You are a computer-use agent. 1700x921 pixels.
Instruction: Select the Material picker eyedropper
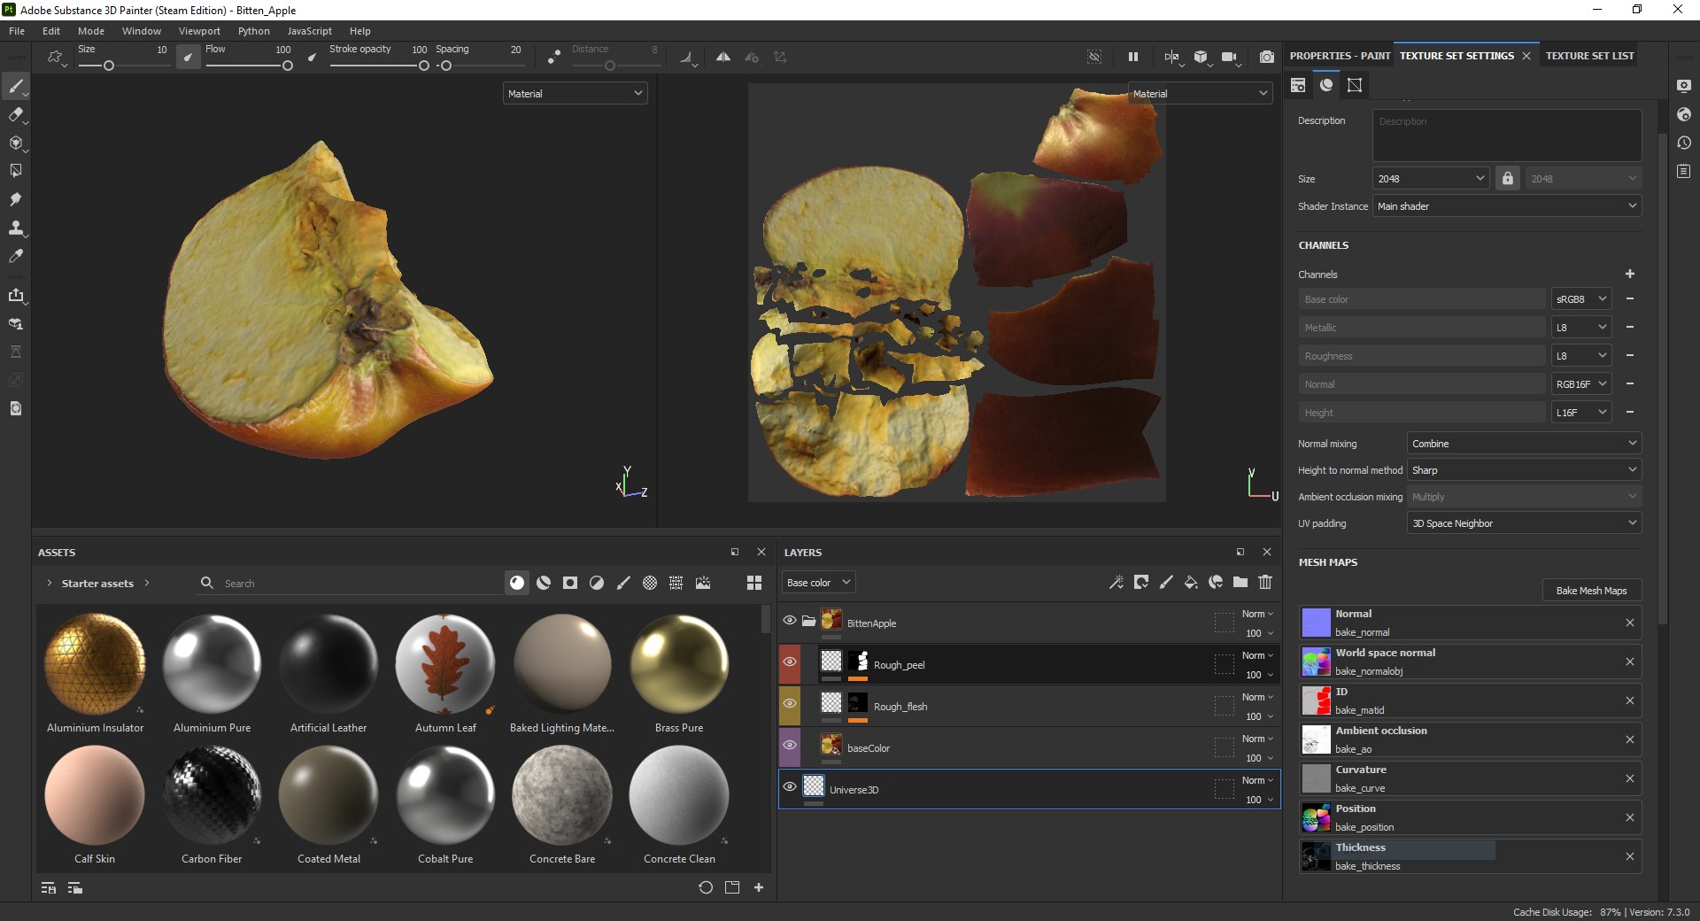(16, 256)
